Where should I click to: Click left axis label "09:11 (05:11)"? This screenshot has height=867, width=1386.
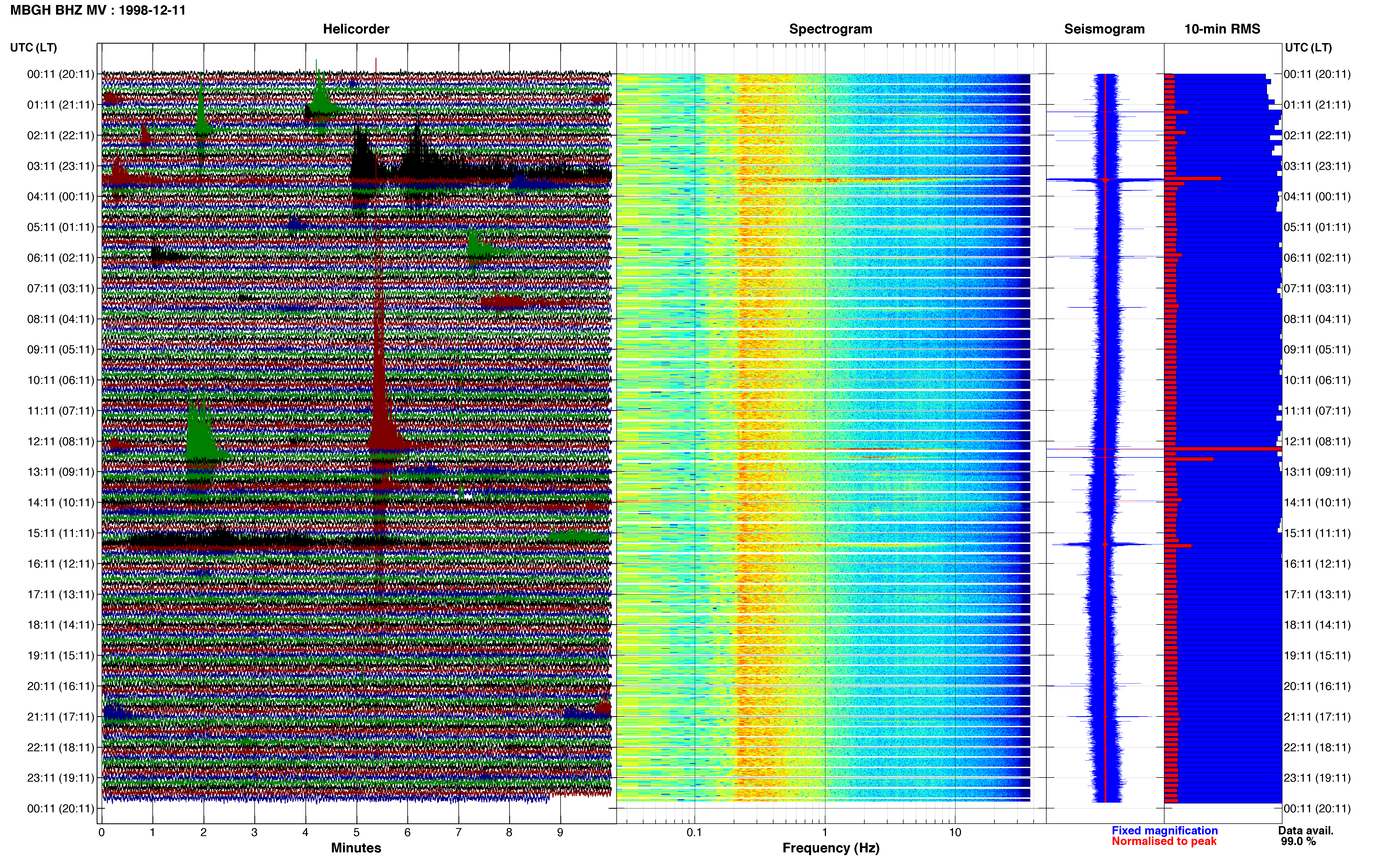[60, 350]
